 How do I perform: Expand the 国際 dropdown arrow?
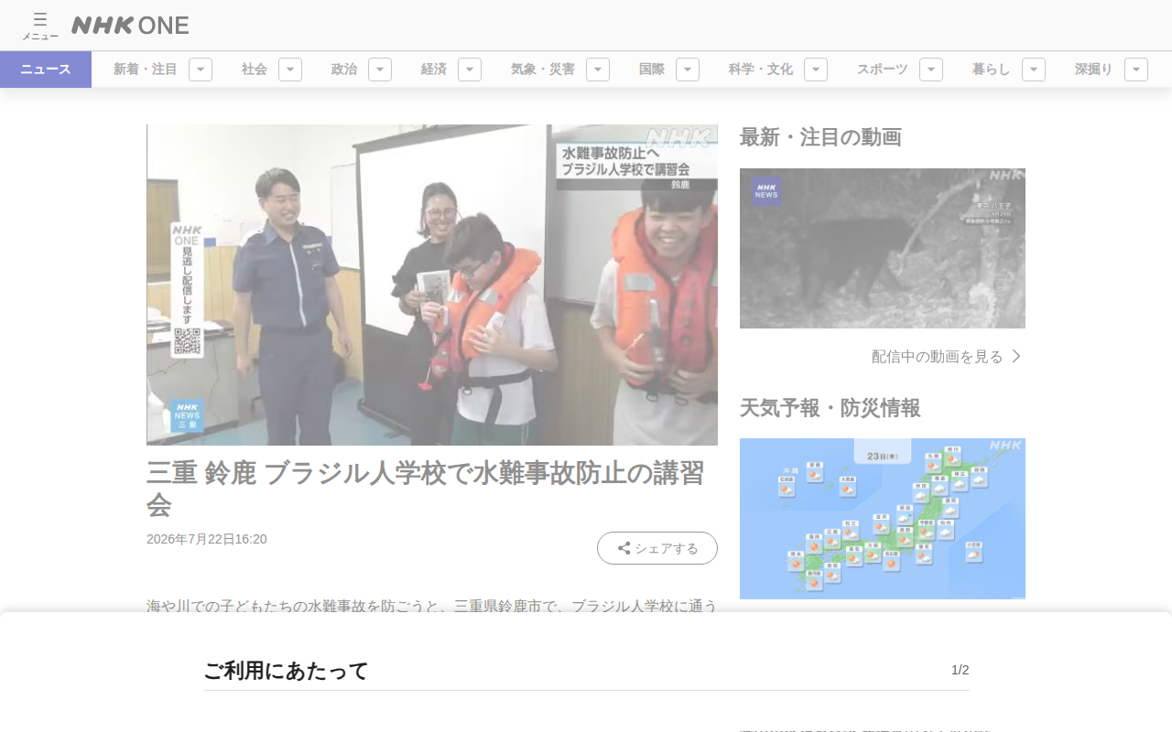coord(688,70)
